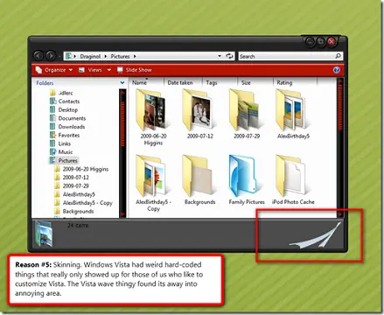The width and height of the screenshot is (384, 315).
Task: Select Documents in the folder tree
Action: point(67,118)
